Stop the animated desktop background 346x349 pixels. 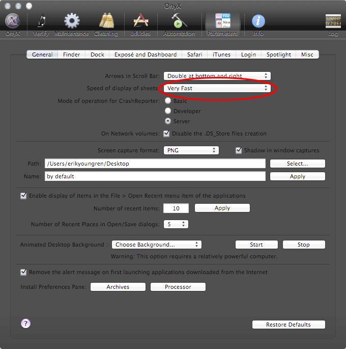304,245
